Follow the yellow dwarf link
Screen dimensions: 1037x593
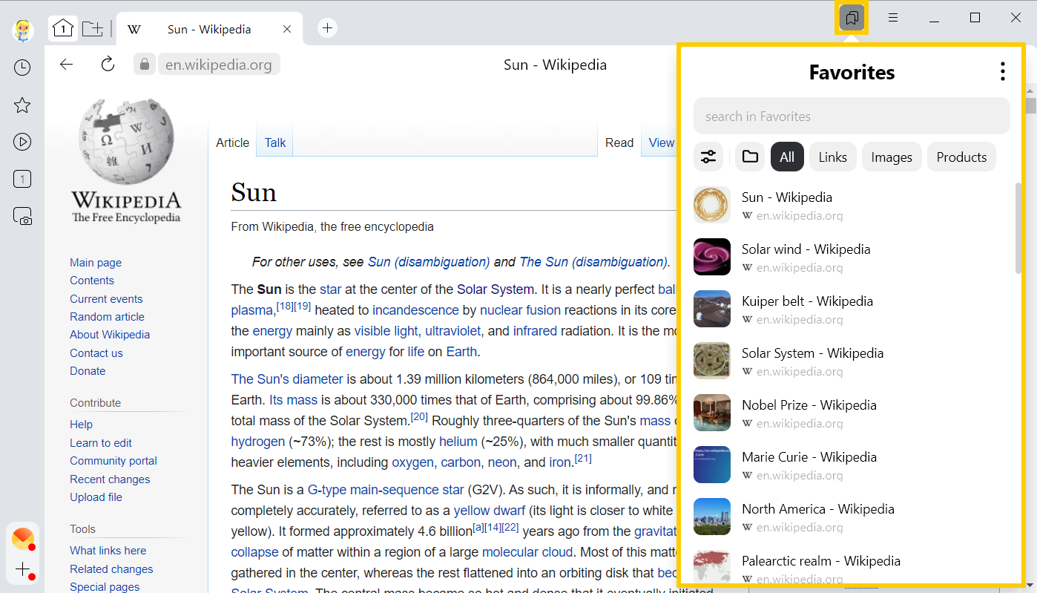tap(490, 510)
